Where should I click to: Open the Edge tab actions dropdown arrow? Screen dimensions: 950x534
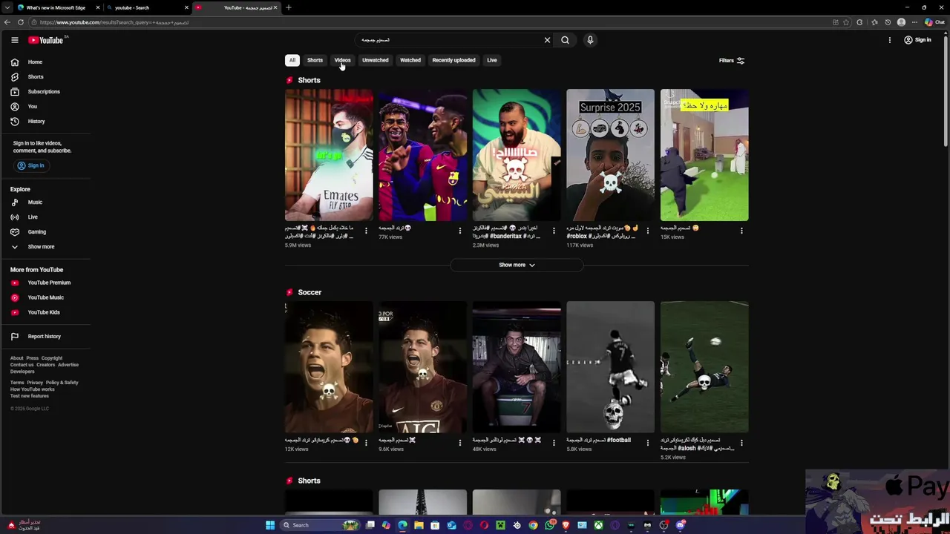tap(7, 7)
